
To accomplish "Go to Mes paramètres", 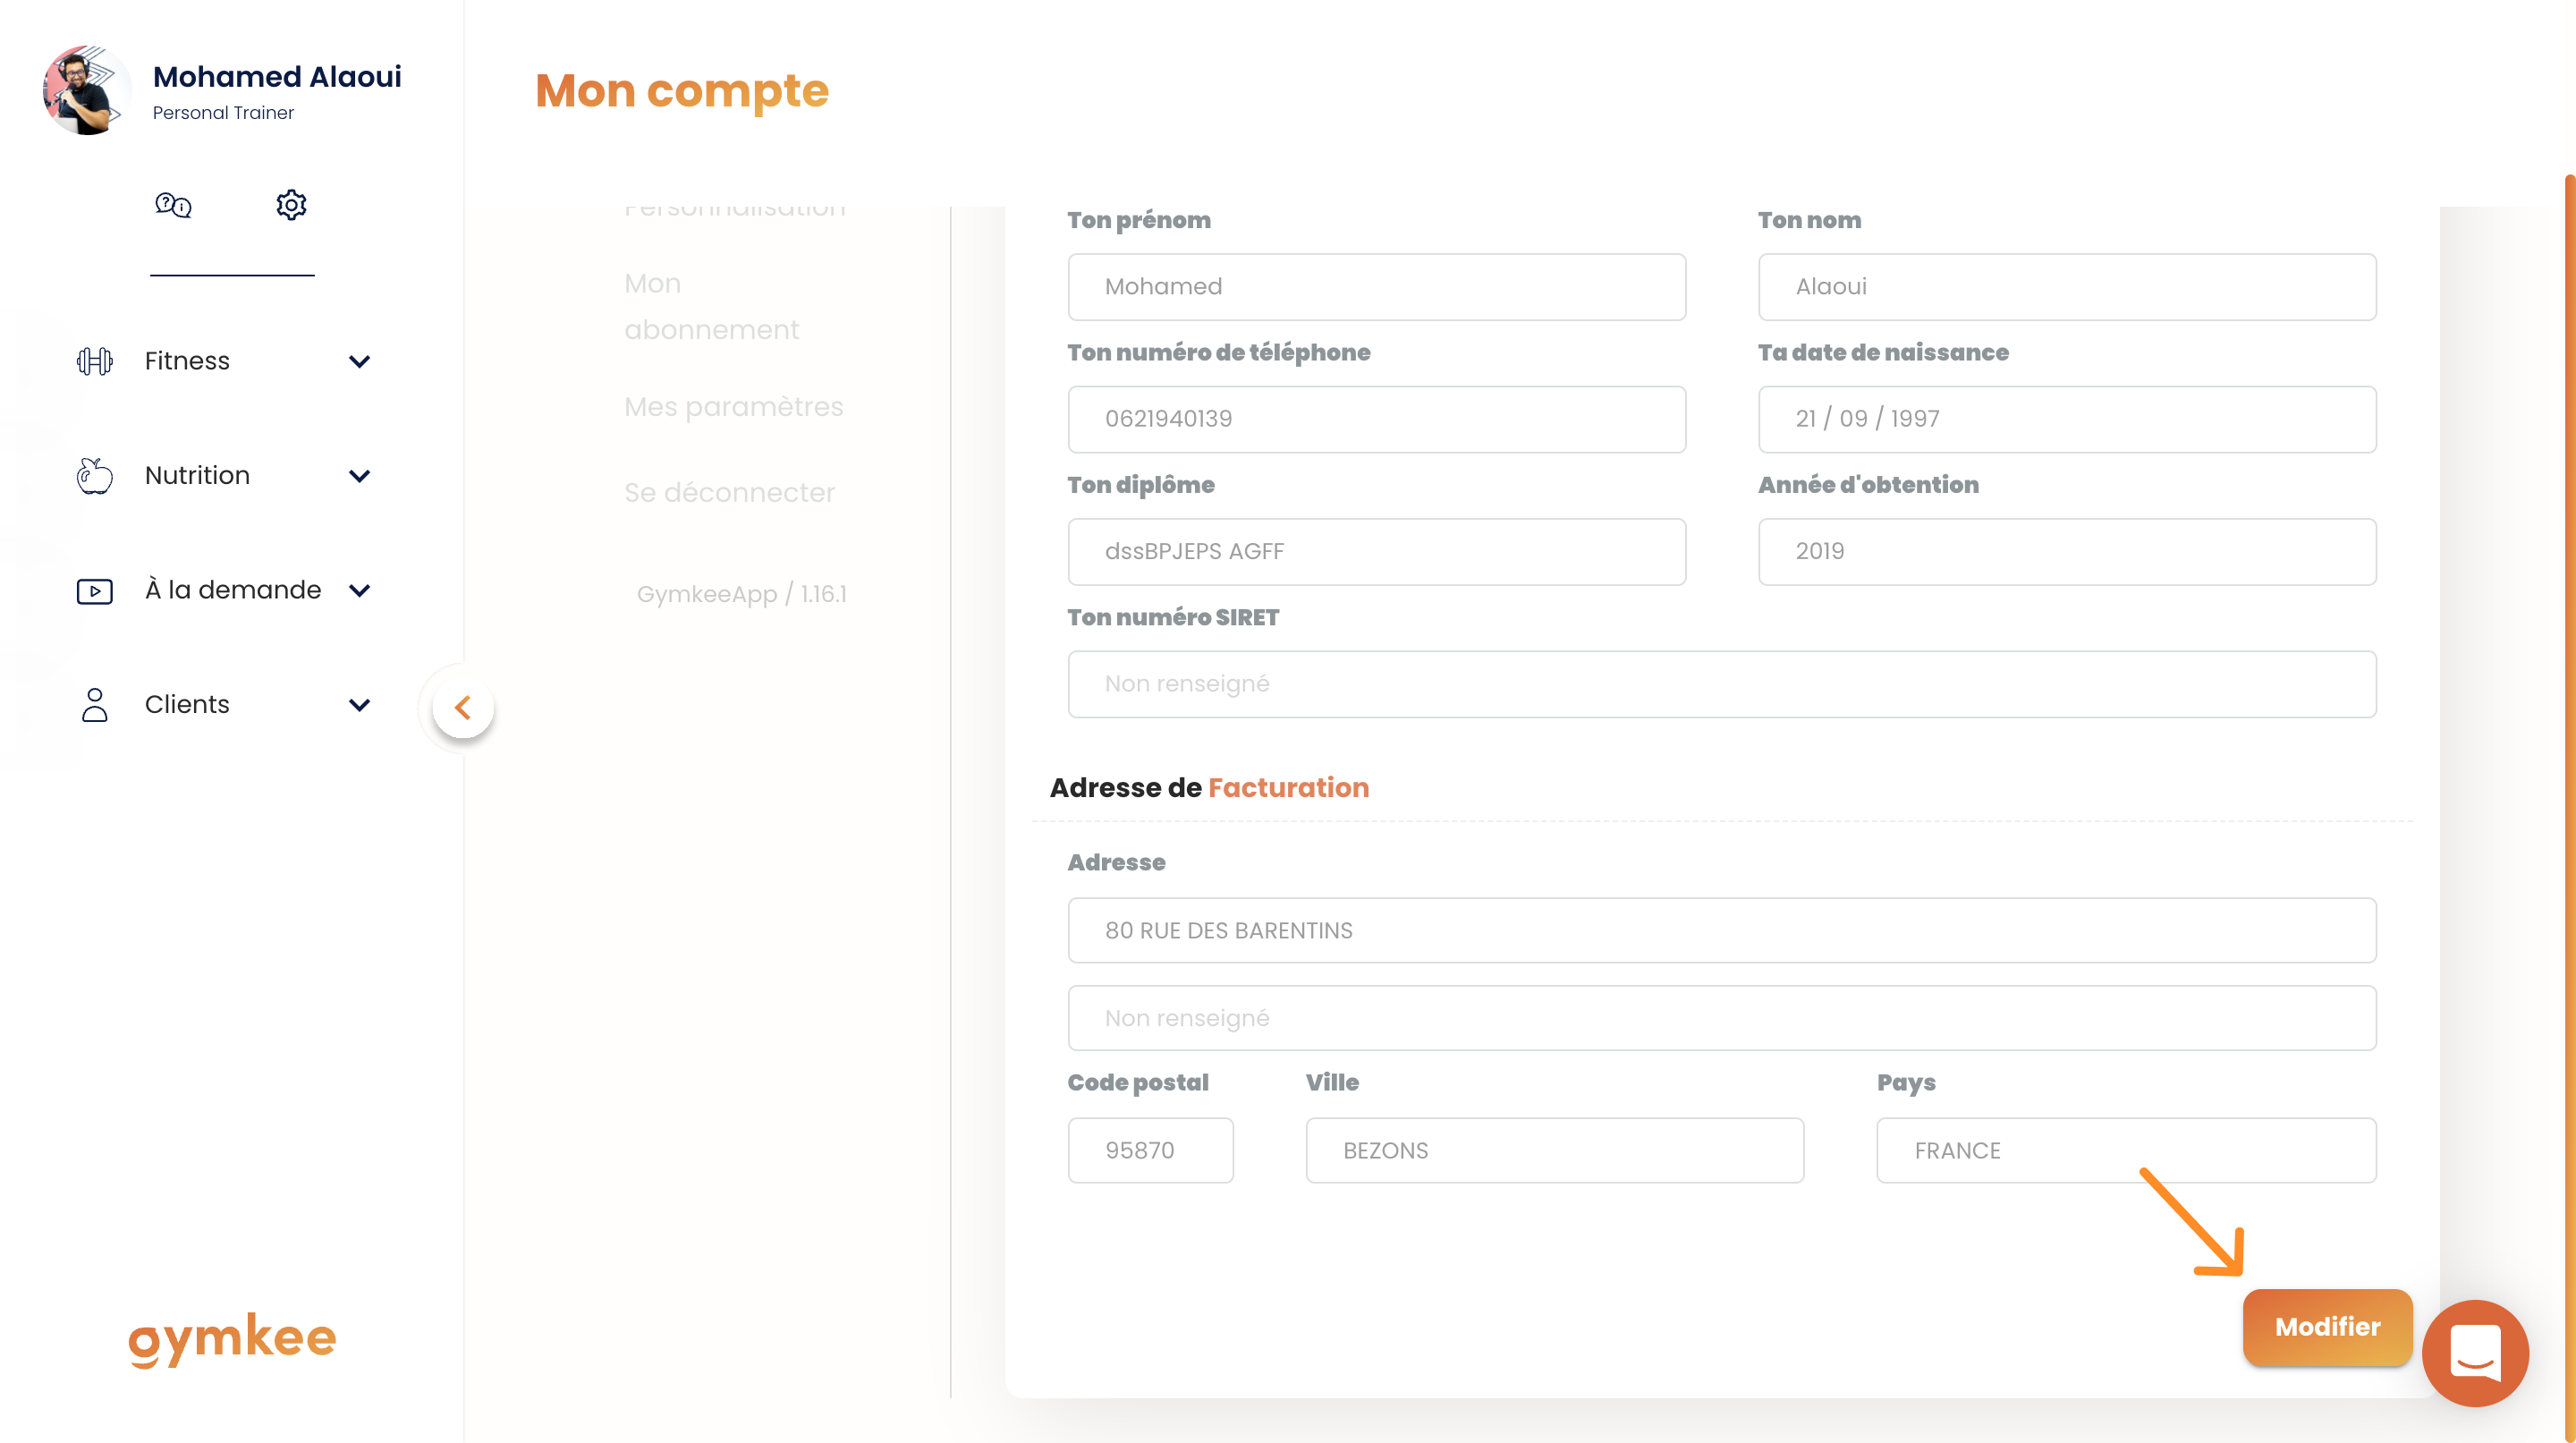I will point(733,407).
